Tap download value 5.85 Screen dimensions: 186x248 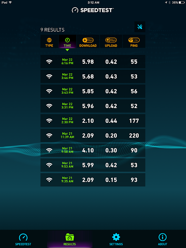88,91
